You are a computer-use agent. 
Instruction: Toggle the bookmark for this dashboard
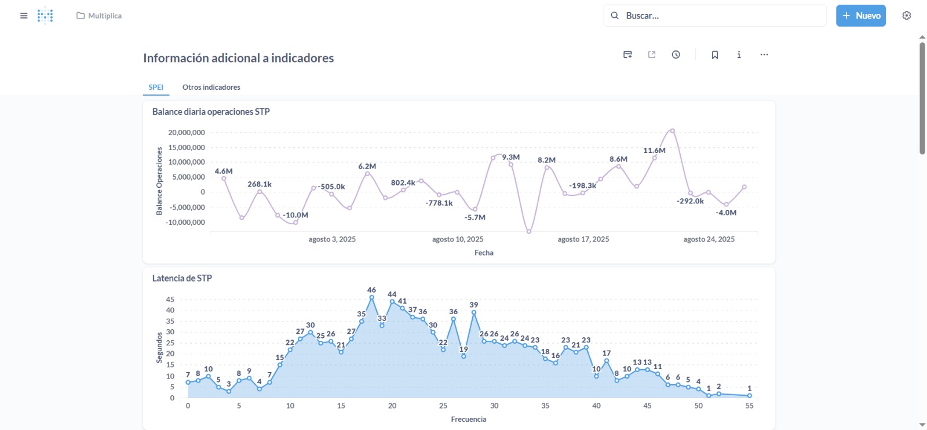click(715, 54)
